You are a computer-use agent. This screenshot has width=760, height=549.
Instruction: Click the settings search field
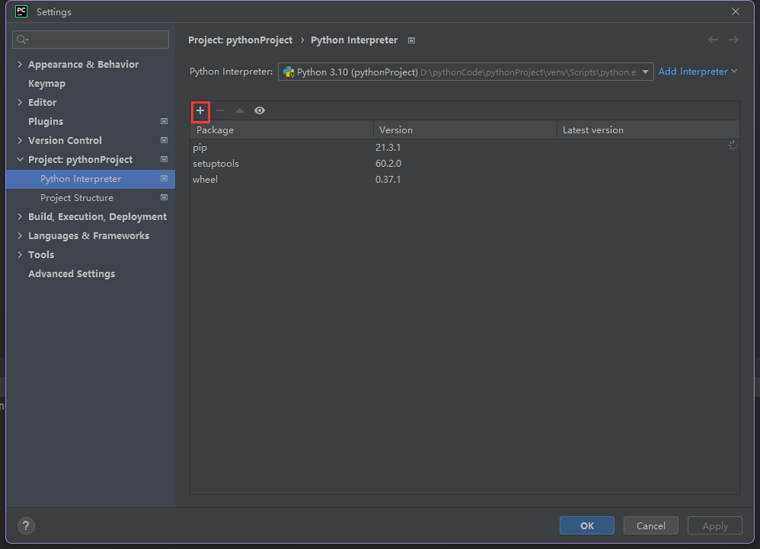click(91, 40)
